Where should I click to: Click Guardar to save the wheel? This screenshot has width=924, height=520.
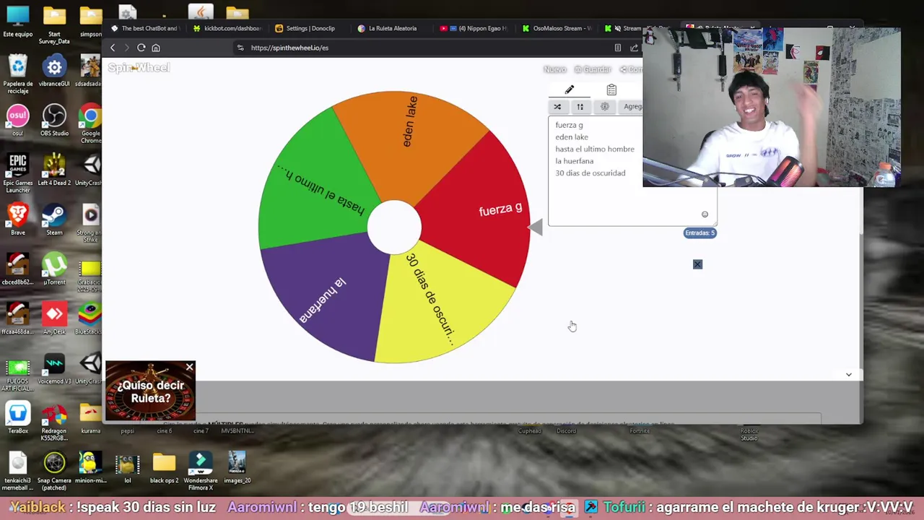click(593, 69)
